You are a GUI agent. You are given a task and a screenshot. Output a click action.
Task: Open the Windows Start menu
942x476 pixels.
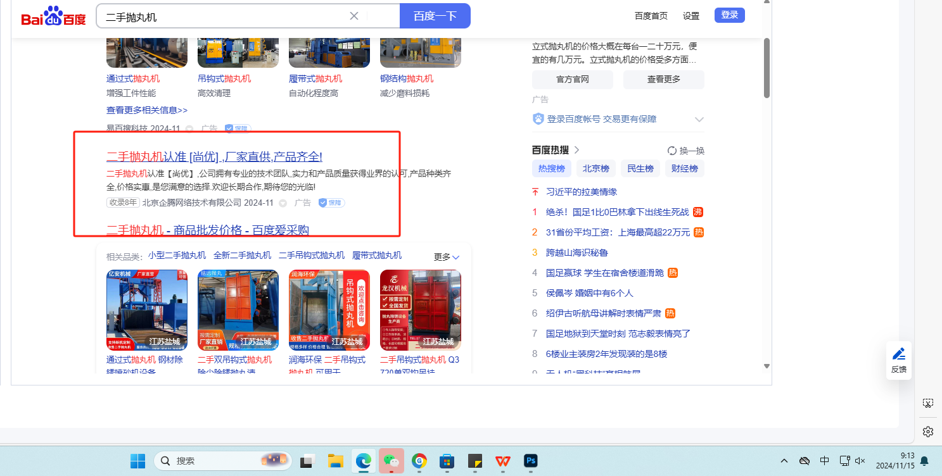tap(137, 461)
